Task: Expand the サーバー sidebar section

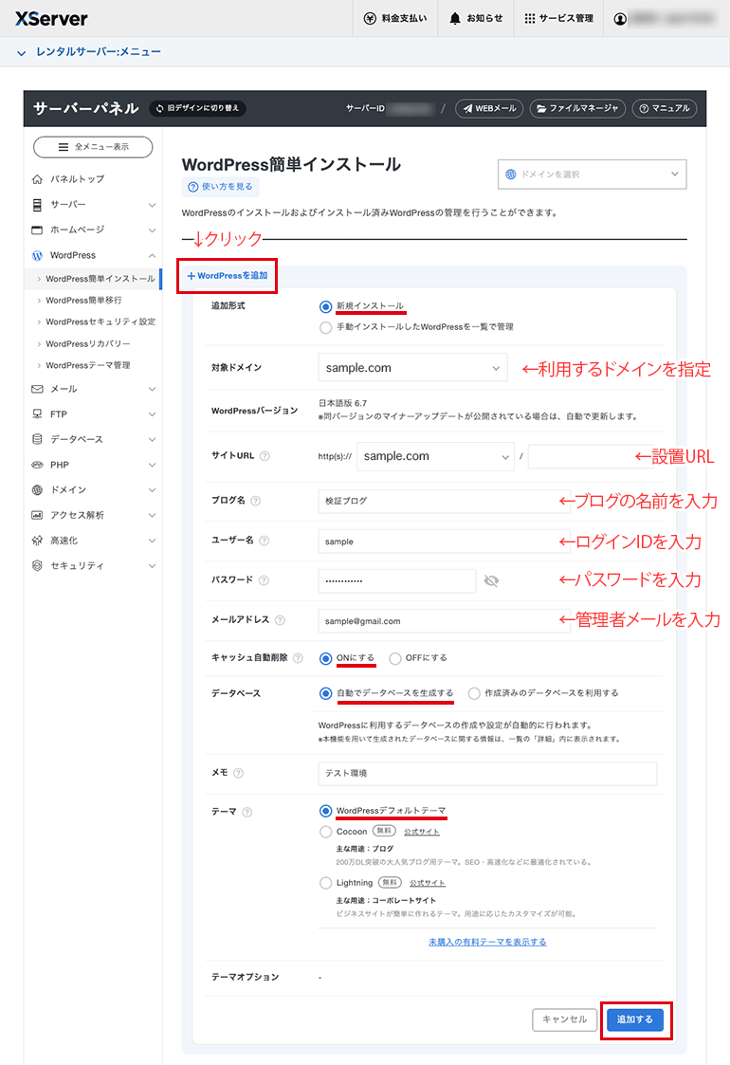Action: [x=152, y=205]
